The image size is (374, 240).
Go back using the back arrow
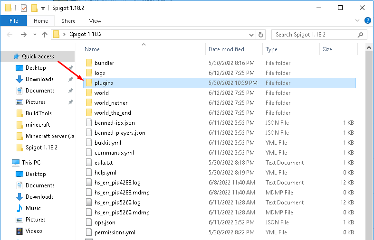tap(10, 35)
